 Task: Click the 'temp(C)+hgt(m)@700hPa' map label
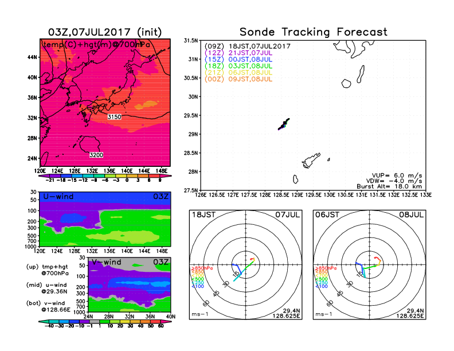[97, 45]
